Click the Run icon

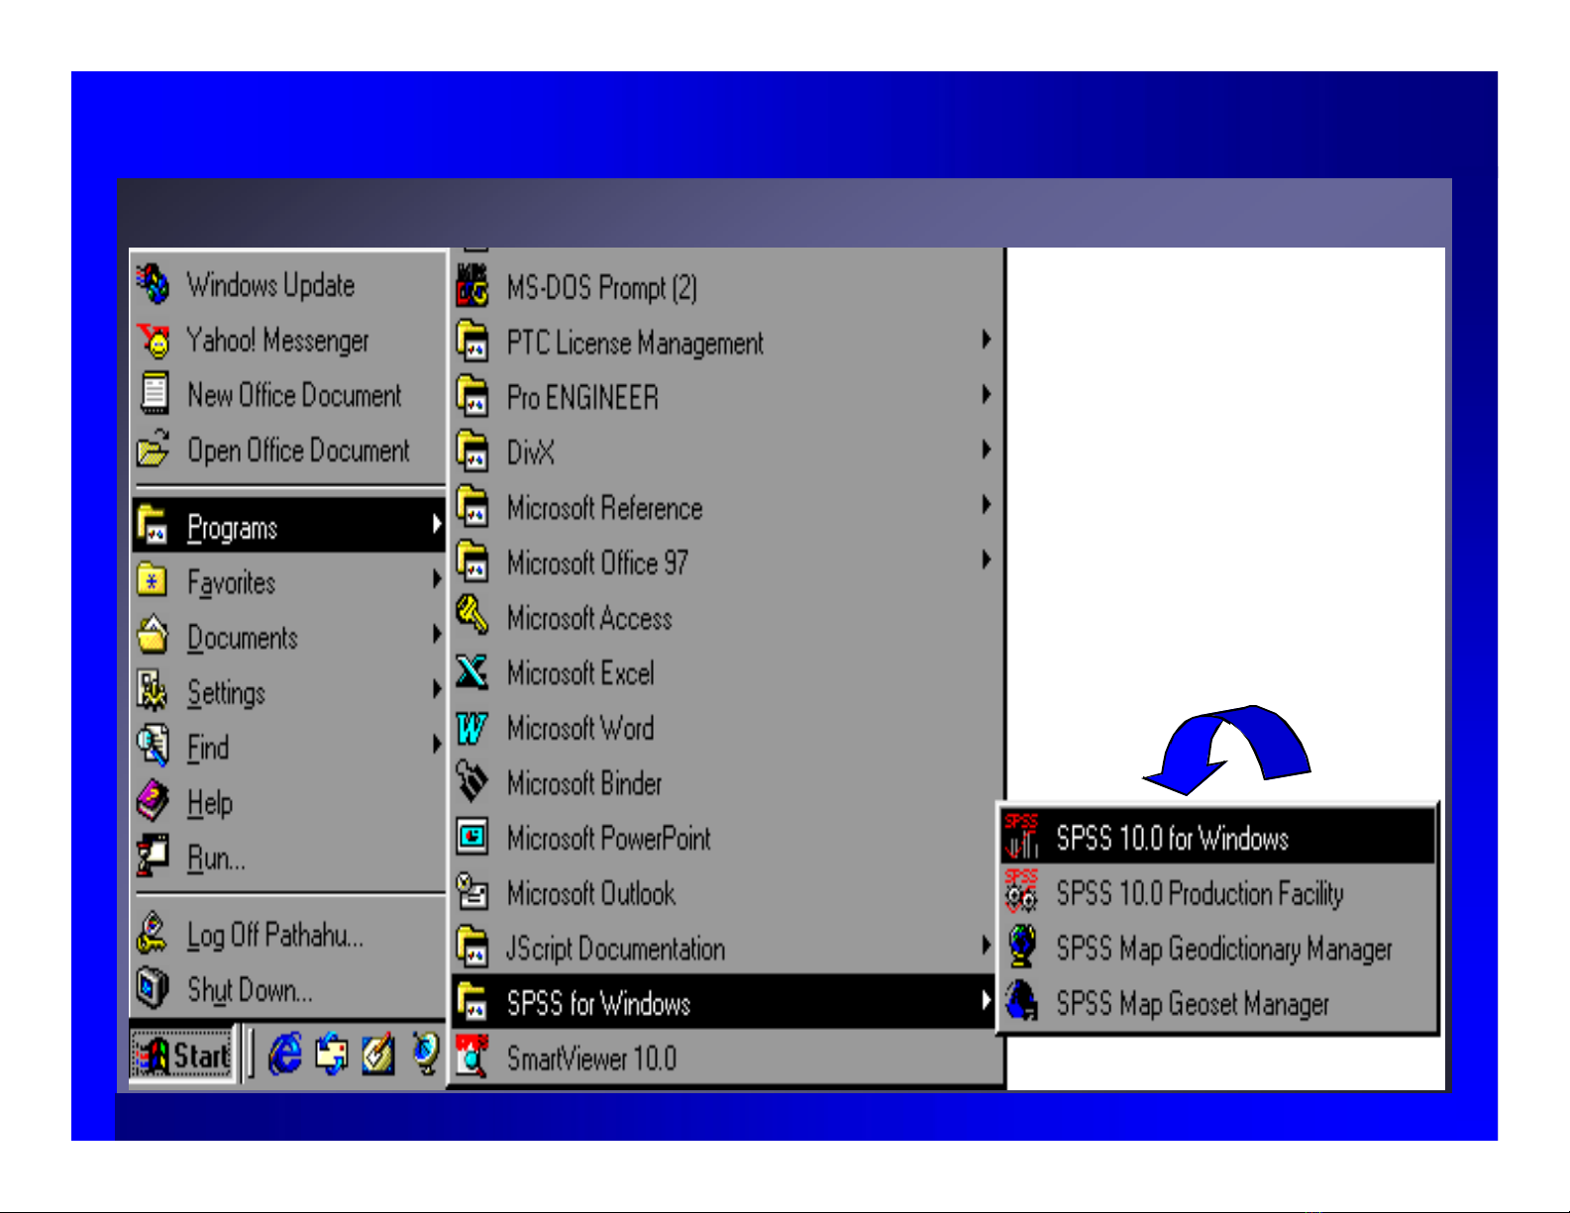click(x=153, y=855)
